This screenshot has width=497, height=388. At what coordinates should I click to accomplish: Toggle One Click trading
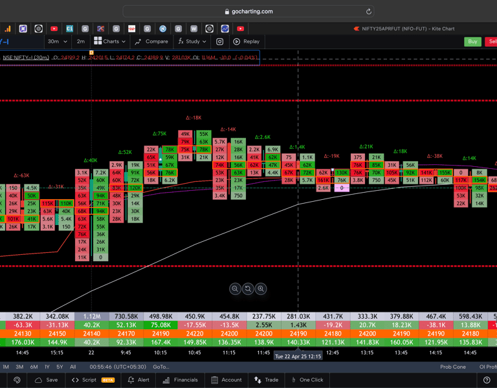tap(307, 380)
